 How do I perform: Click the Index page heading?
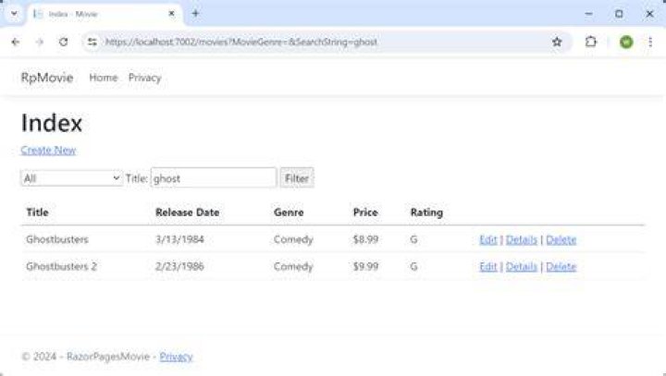coord(52,123)
